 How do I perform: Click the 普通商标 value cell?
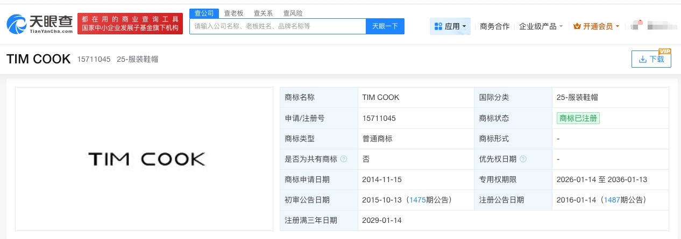416,139
